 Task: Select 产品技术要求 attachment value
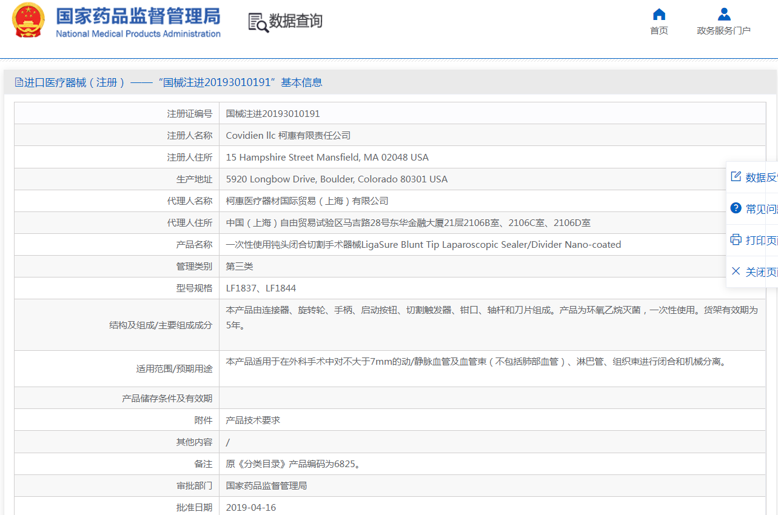click(x=253, y=420)
